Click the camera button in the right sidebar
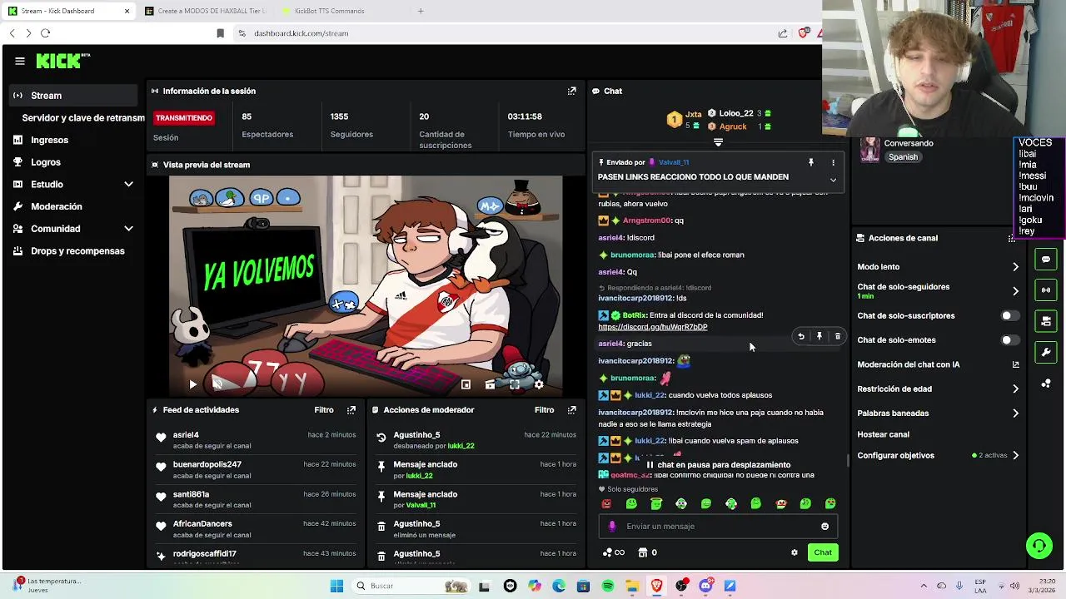This screenshot has height=599, width=1066. tap(1047, 321)
